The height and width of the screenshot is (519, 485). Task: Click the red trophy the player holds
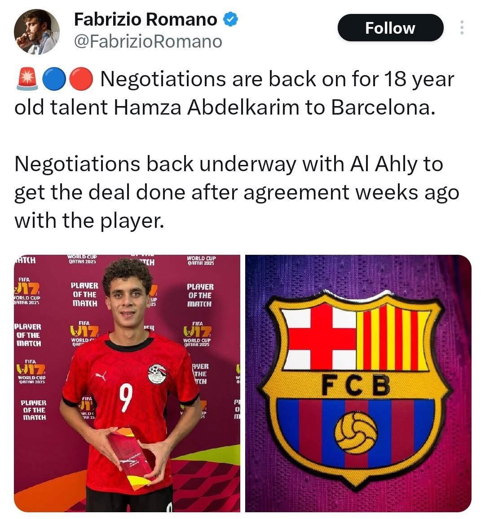128,455
